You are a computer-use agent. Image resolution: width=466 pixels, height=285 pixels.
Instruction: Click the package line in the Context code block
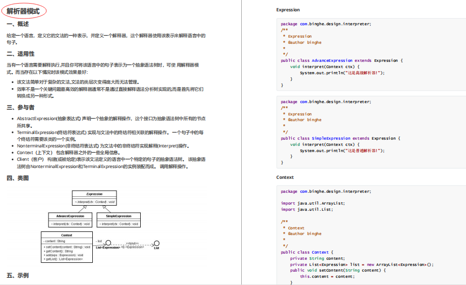[x=326, y=191]
